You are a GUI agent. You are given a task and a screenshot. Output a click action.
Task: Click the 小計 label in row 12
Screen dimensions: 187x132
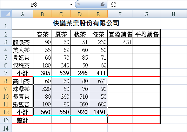pyautogui.click(x=22, y=112)
